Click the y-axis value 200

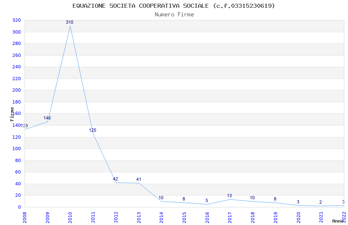pyautogui.click(x=17, y=90)
